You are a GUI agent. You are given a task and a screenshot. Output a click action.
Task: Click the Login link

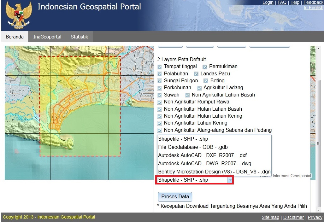pos(268,2)
